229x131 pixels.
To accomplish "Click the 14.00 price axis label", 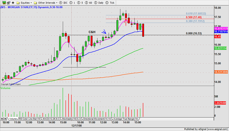I will (217, 82).
